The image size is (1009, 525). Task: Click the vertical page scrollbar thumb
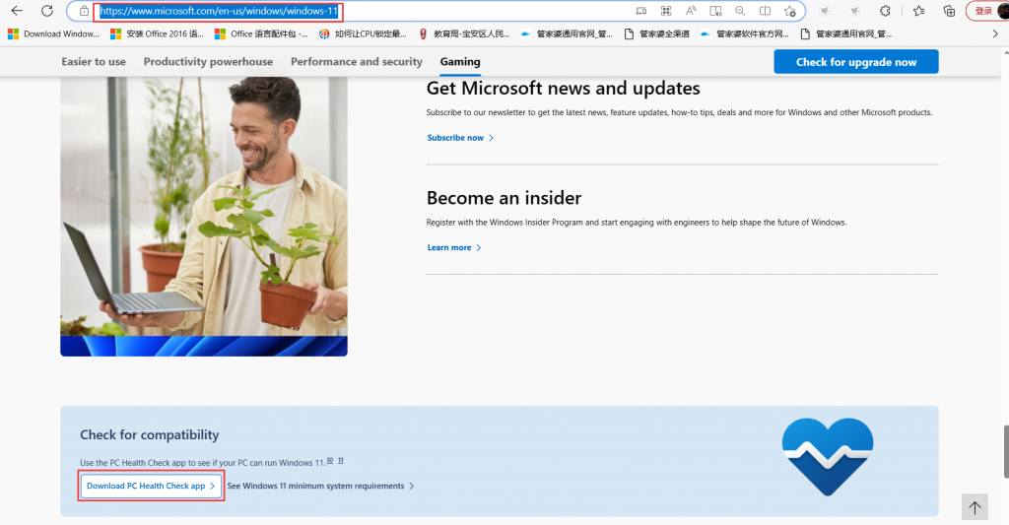pyautogui.click(x=1006, y=451)
